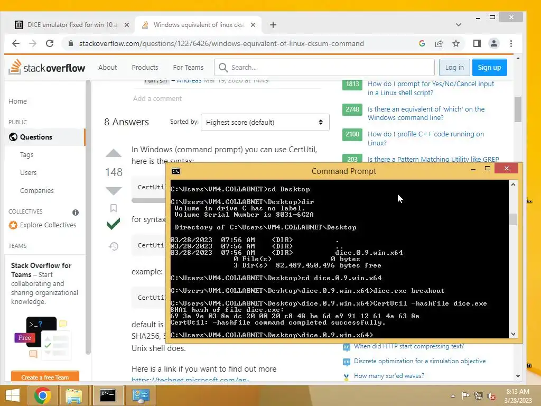Screen dimensions: 541x406
Task: Open the Sorted by dropdown
Action: pyautogui.click(x=265, y=122)
